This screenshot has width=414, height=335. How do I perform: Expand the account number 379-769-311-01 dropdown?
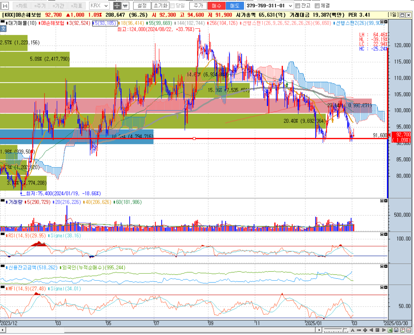tap(290, 6)
